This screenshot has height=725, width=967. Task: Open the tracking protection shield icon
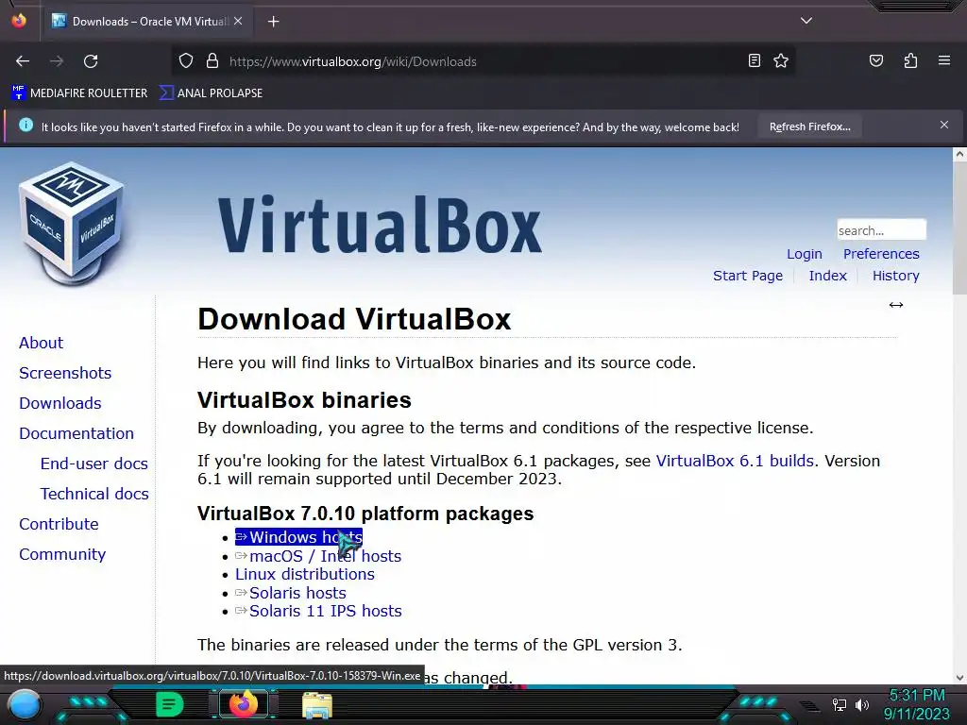pyautogui.click(x=186, y=61)
